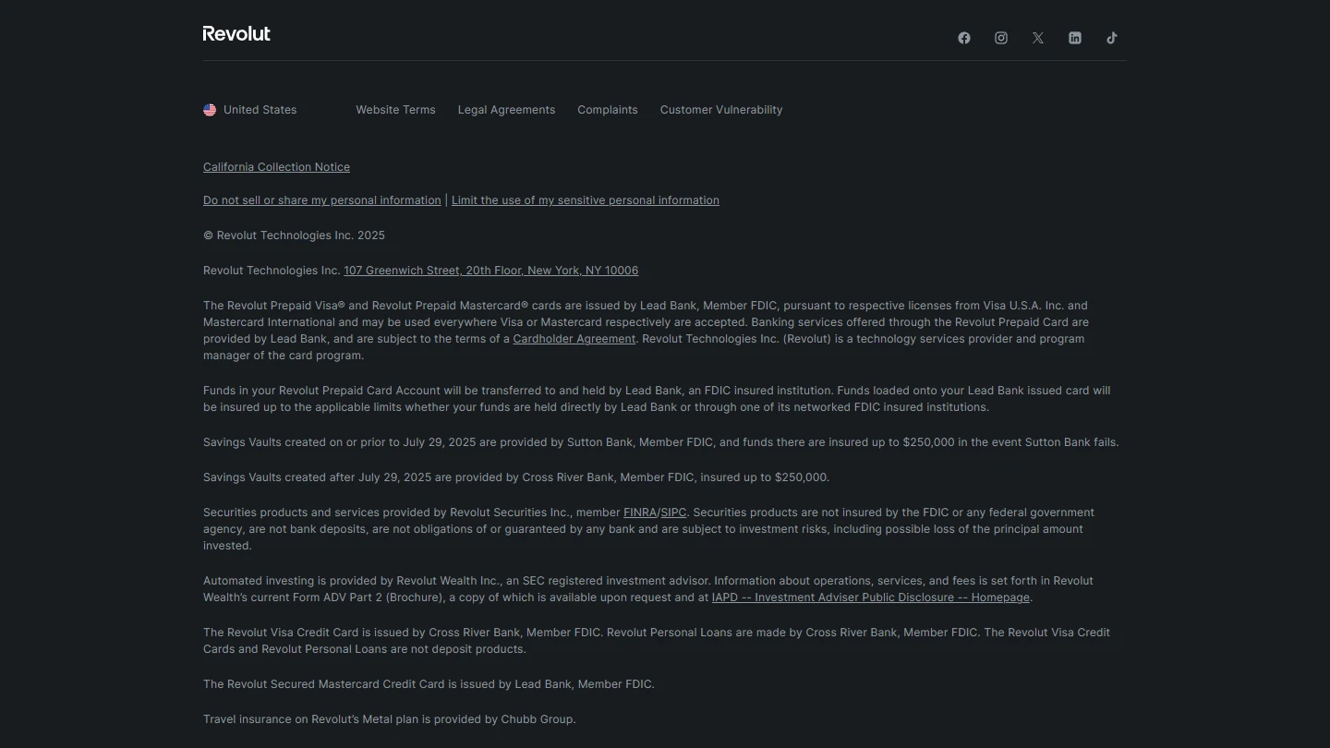Open Revolut's Instagram icon
This screenshot has height=748, width=1330.
[x=1001, y=38]
